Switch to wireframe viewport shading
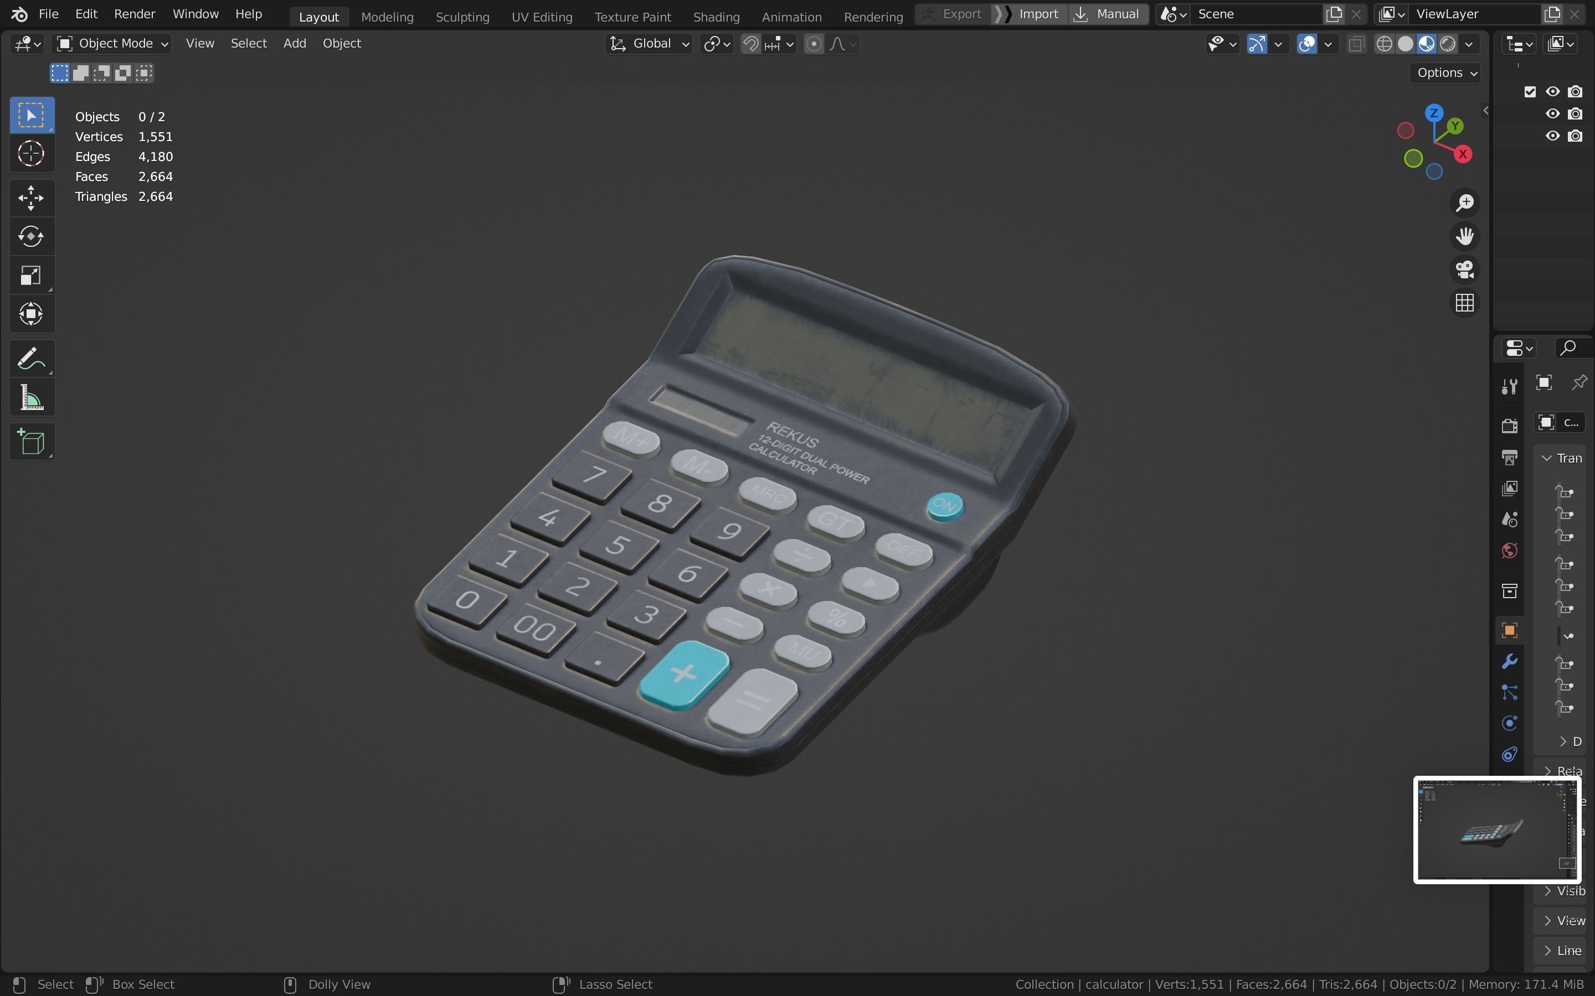The height and width of the screenshot is (996, 1595). coord(1384,44)
